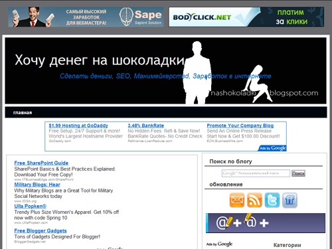The height and width of the screenshot is (249, 332).
Task: Open the blog title Хочу денег на шоколадки
Action: coord(100,60)
